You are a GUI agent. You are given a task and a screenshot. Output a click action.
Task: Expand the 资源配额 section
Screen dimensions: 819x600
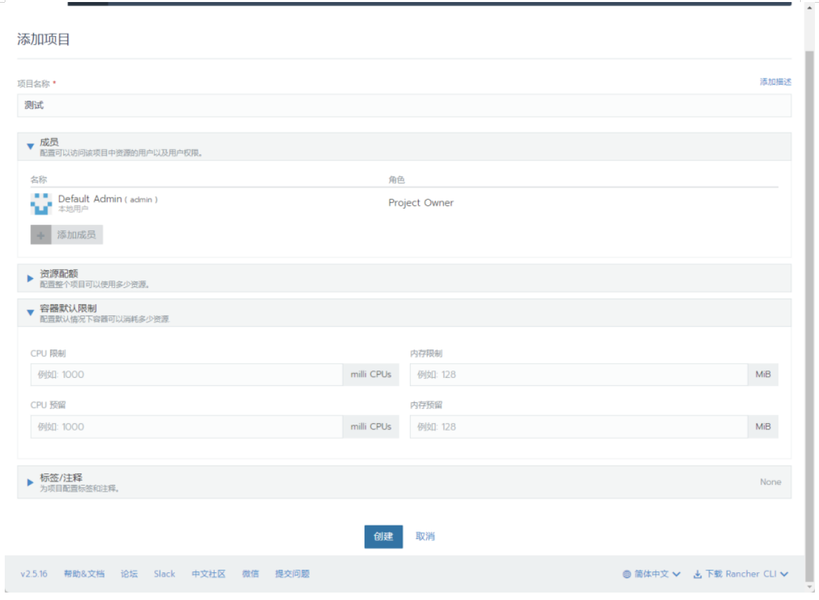click(30, 278)
